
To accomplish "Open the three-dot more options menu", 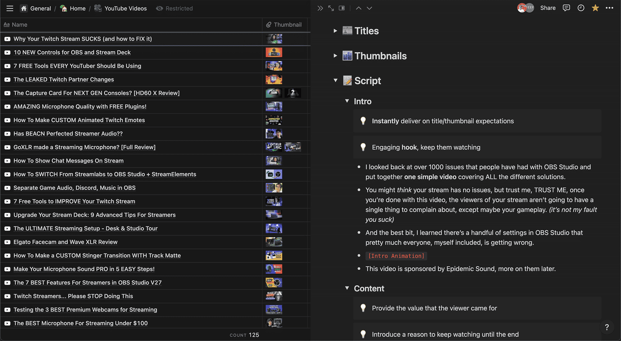I will tap(609, 8).
